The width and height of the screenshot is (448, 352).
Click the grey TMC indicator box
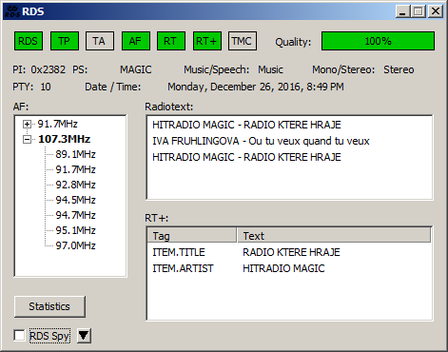pos(243,41)
